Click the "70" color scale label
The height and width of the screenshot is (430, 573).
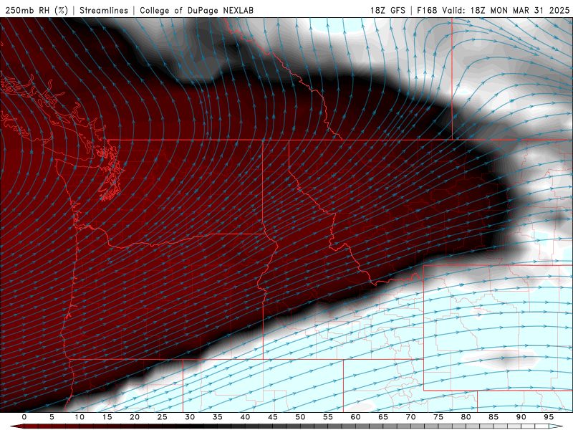pyautogui.click(x=410, y=417)
